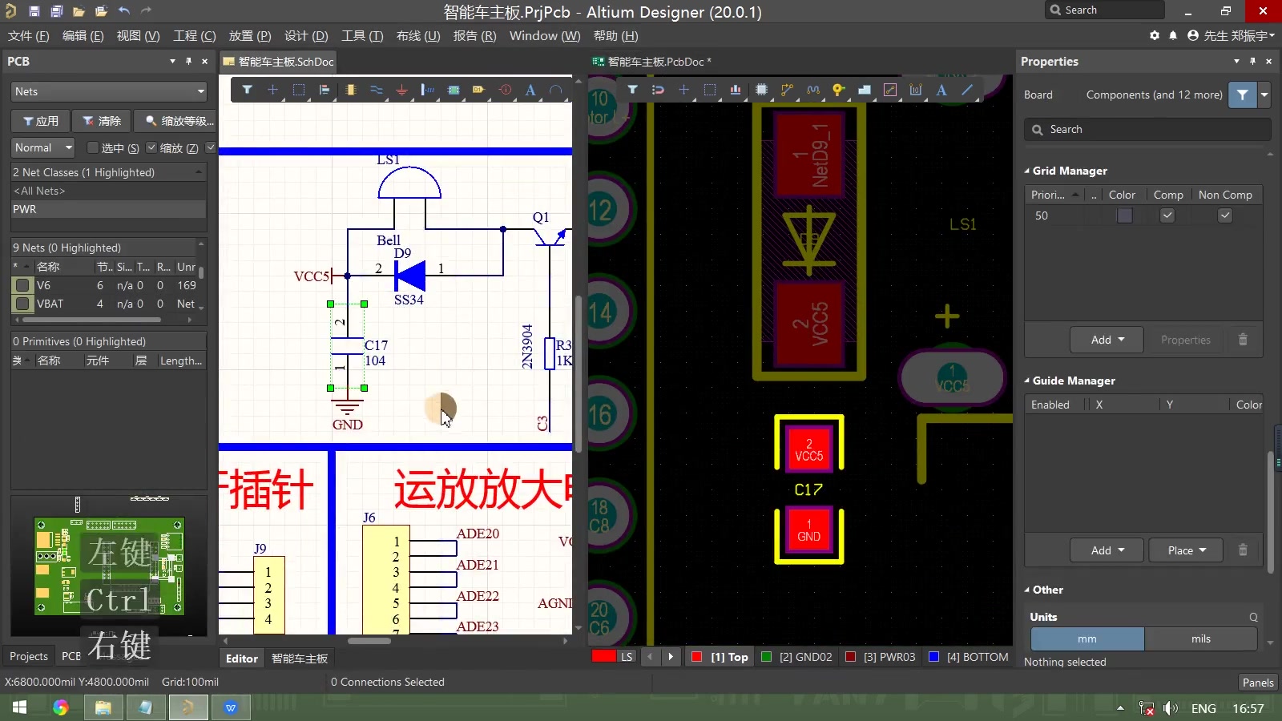The height and width of the screenshot is (721, 1282).
Task: Click the Editor tab below schematic
Action: [242, 659]
